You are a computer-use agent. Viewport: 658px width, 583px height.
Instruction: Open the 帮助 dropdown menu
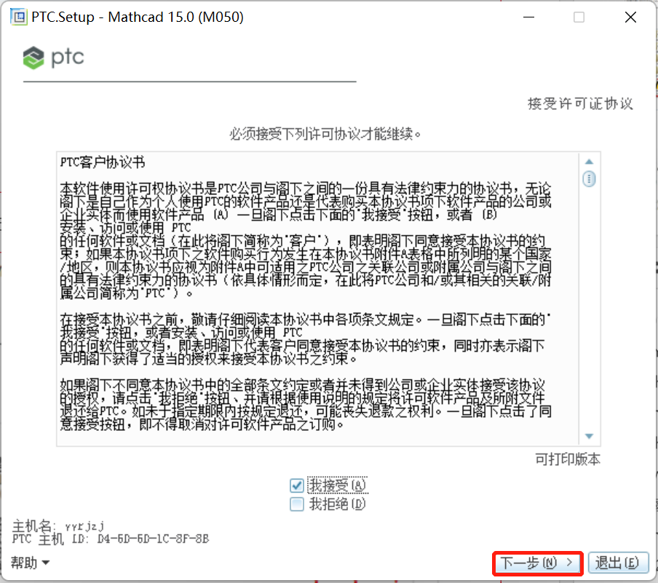click(x=31, y=563)
